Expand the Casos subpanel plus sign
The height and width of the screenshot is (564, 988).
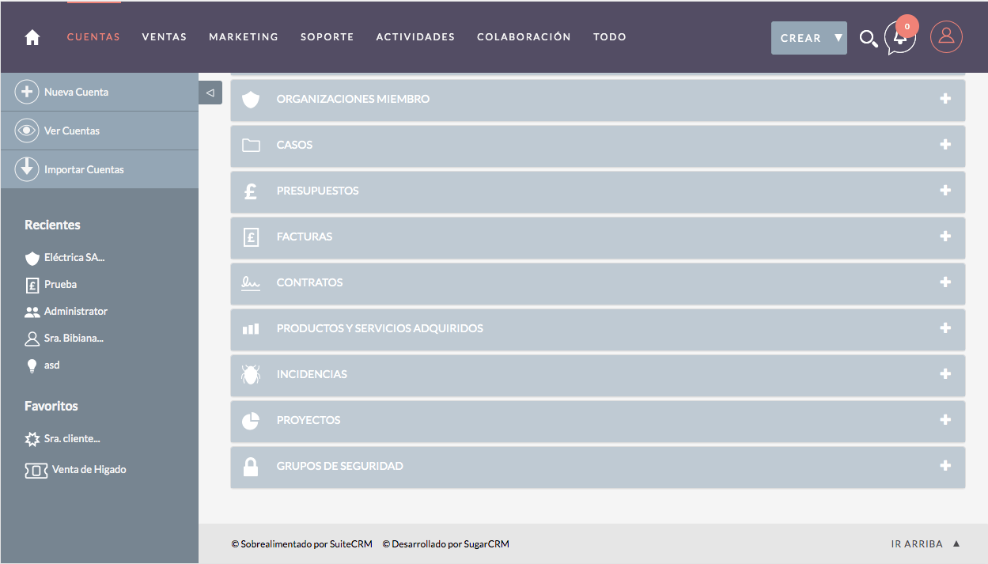[x=945, y=145]
